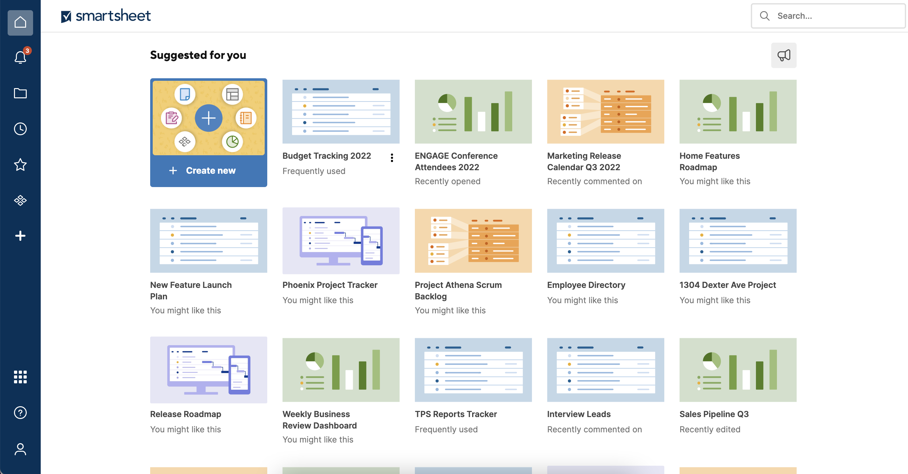Click Release Roadmap title text
This screenshot has width=908, height=474.
tap(185, 414)
